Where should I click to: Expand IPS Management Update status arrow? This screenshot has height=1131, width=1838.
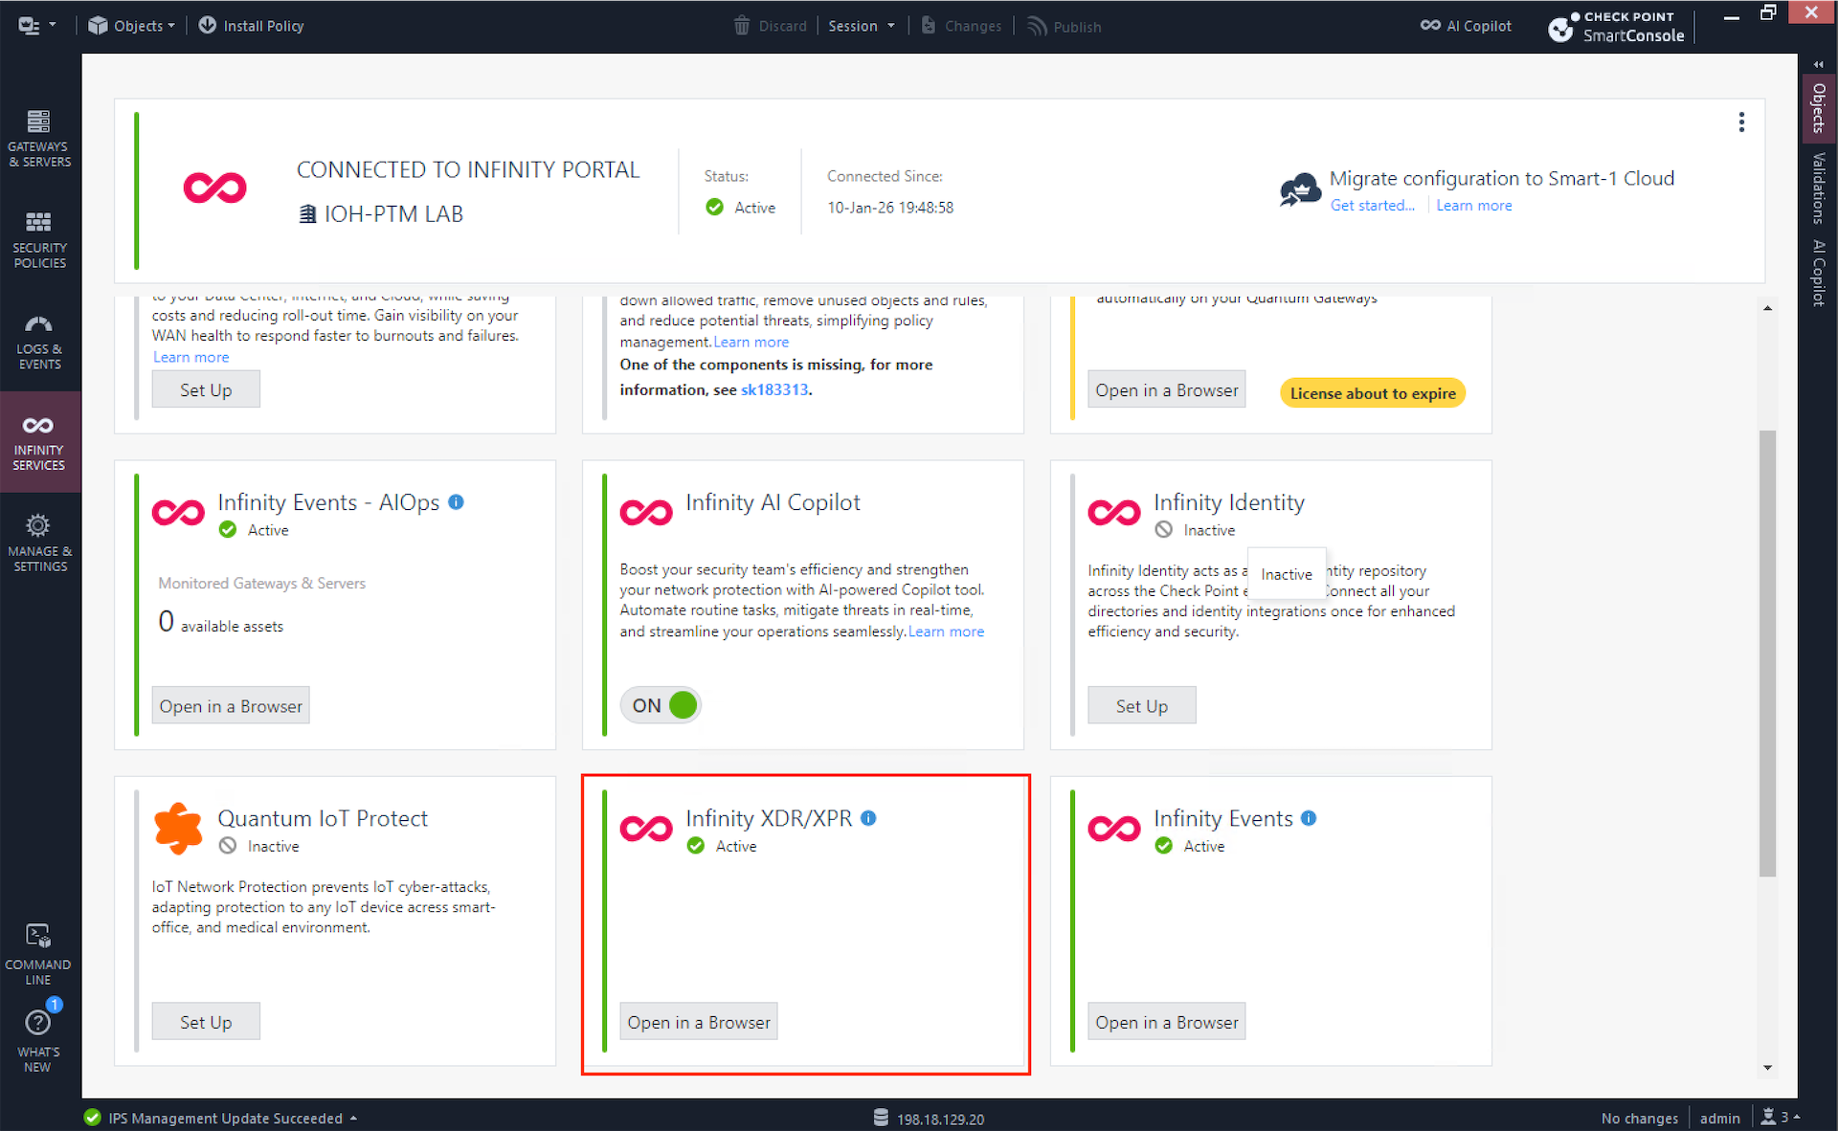[354, 1118]
